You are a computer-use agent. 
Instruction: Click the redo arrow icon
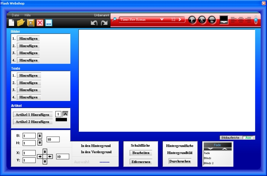coord(104,23)
